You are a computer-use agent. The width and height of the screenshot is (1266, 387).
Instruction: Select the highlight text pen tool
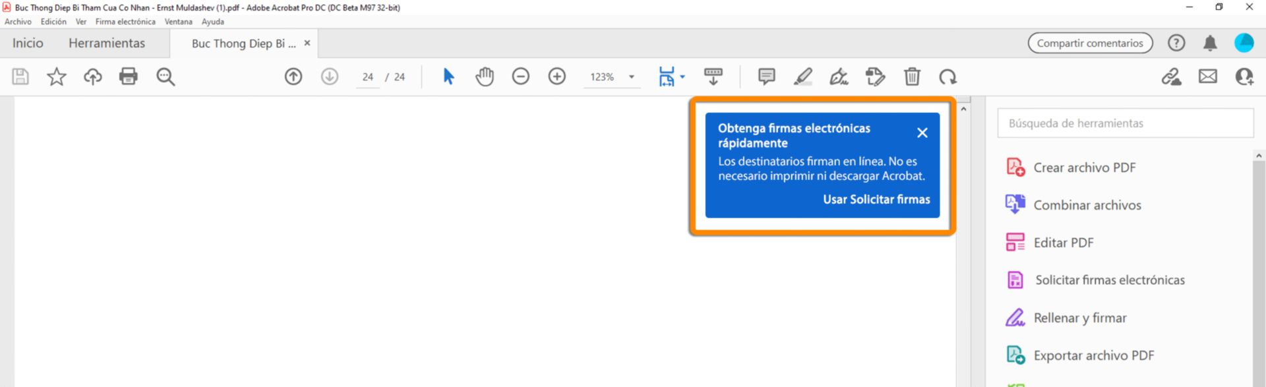click(803, 76)
